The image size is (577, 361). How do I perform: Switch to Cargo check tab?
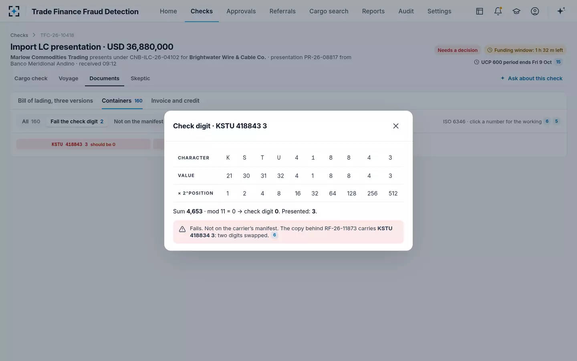31,78
